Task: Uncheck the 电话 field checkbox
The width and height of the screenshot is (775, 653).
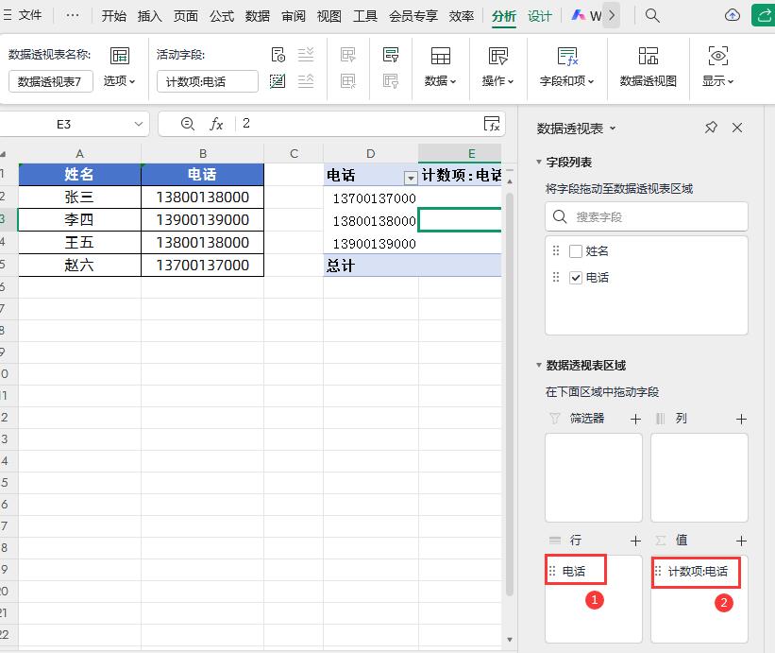Action: (x=576, y=278)
